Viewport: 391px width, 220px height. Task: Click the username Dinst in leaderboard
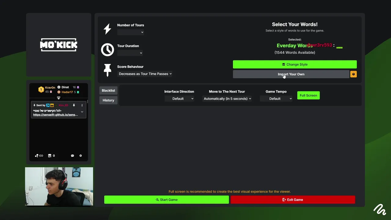point(65,87)
